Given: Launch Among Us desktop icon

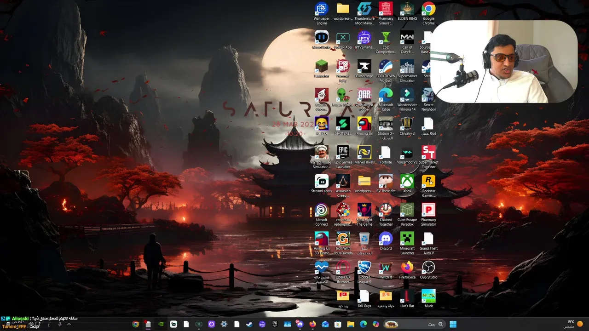Looking at the screenshot, I should click(x=364, y=126).
